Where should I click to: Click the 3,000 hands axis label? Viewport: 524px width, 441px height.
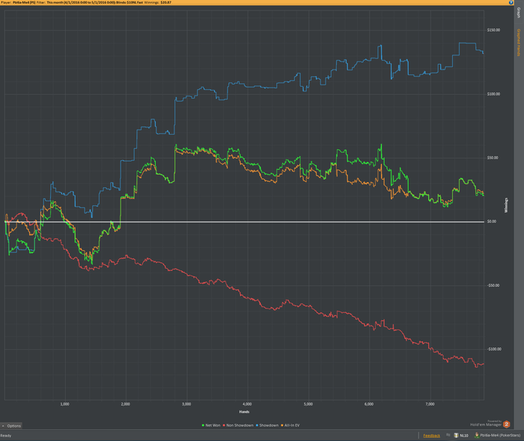[186, 404]
